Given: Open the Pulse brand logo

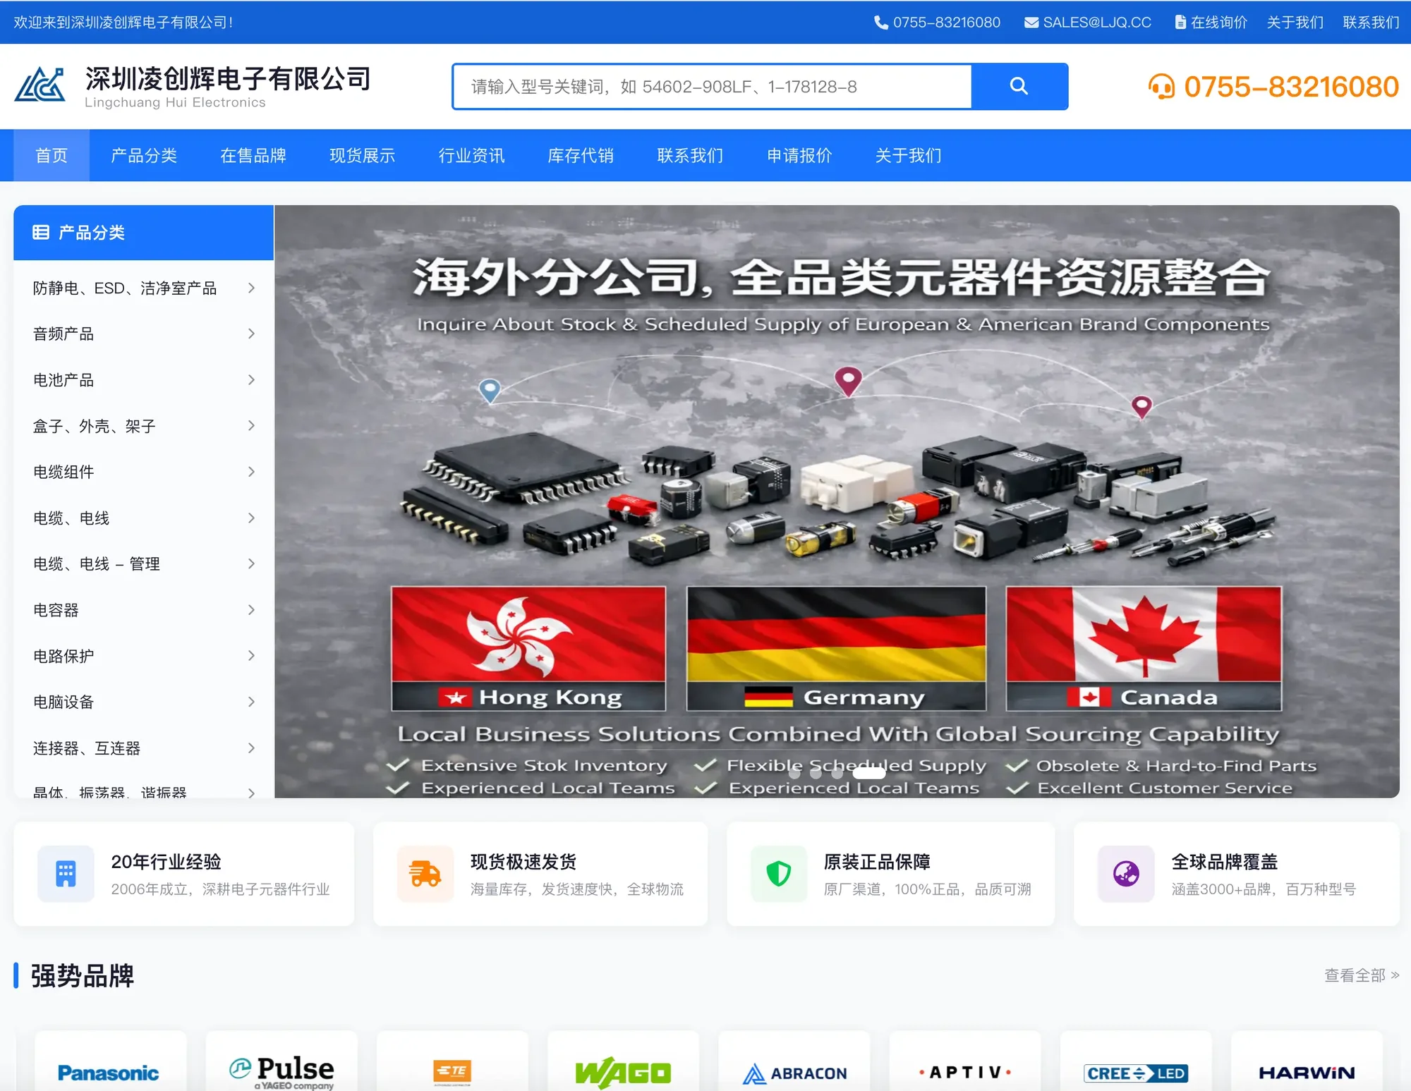Looking at the screenshot, I should 281,1072.
